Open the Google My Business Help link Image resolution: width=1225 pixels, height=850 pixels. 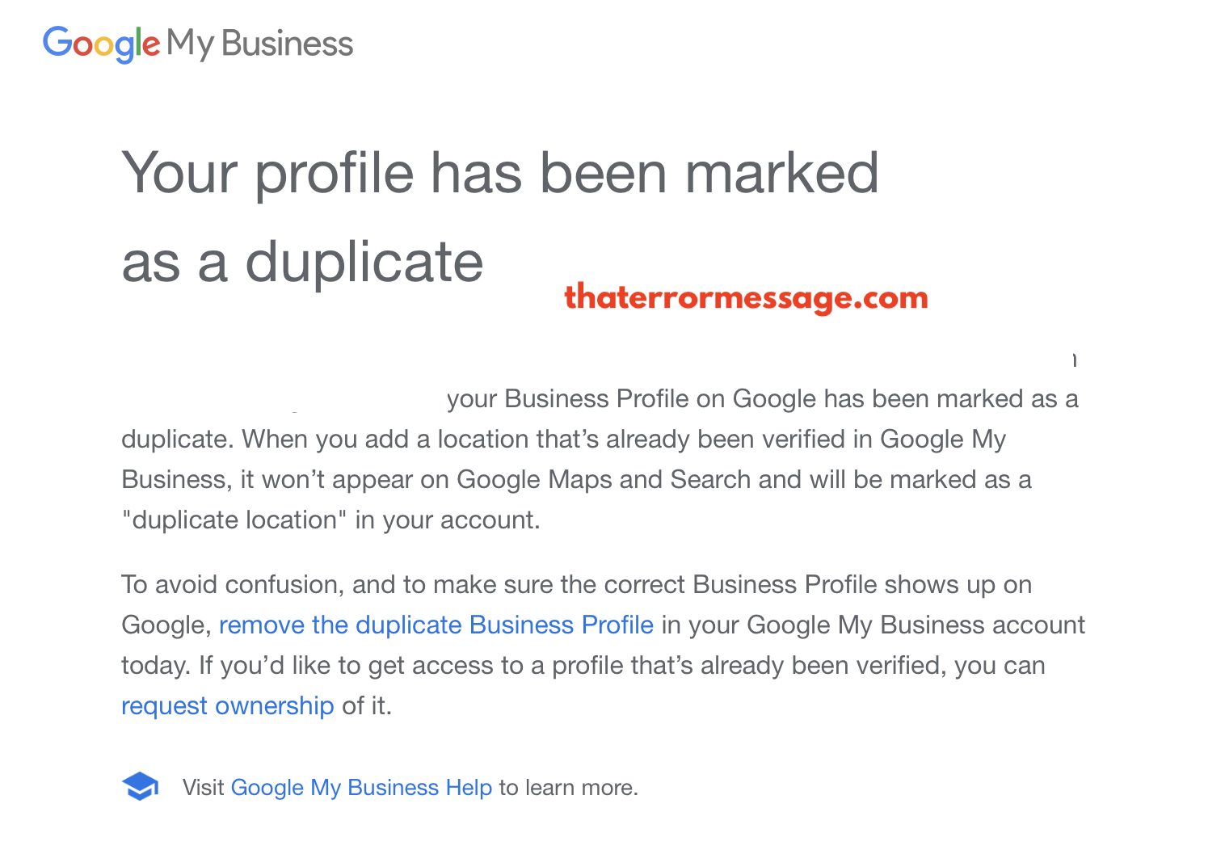(361, 787)
